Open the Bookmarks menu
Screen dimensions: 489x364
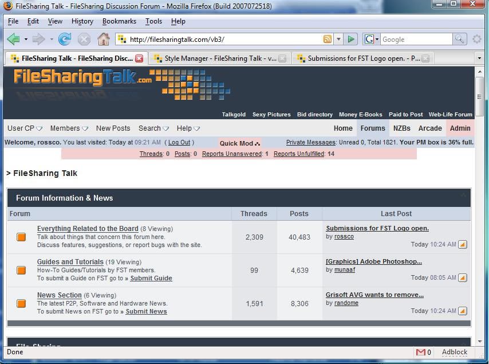click(119, 21)
